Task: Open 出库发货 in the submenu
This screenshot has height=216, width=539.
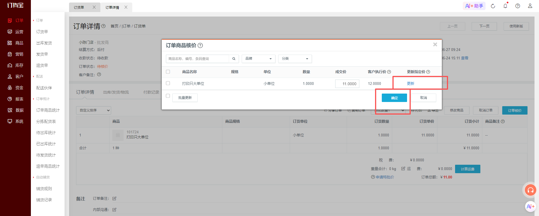Action: 44,43
